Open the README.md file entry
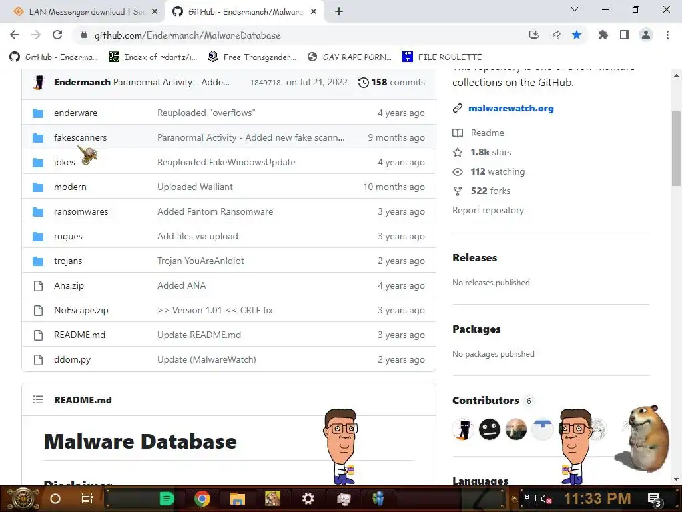 tap(80, 335)
